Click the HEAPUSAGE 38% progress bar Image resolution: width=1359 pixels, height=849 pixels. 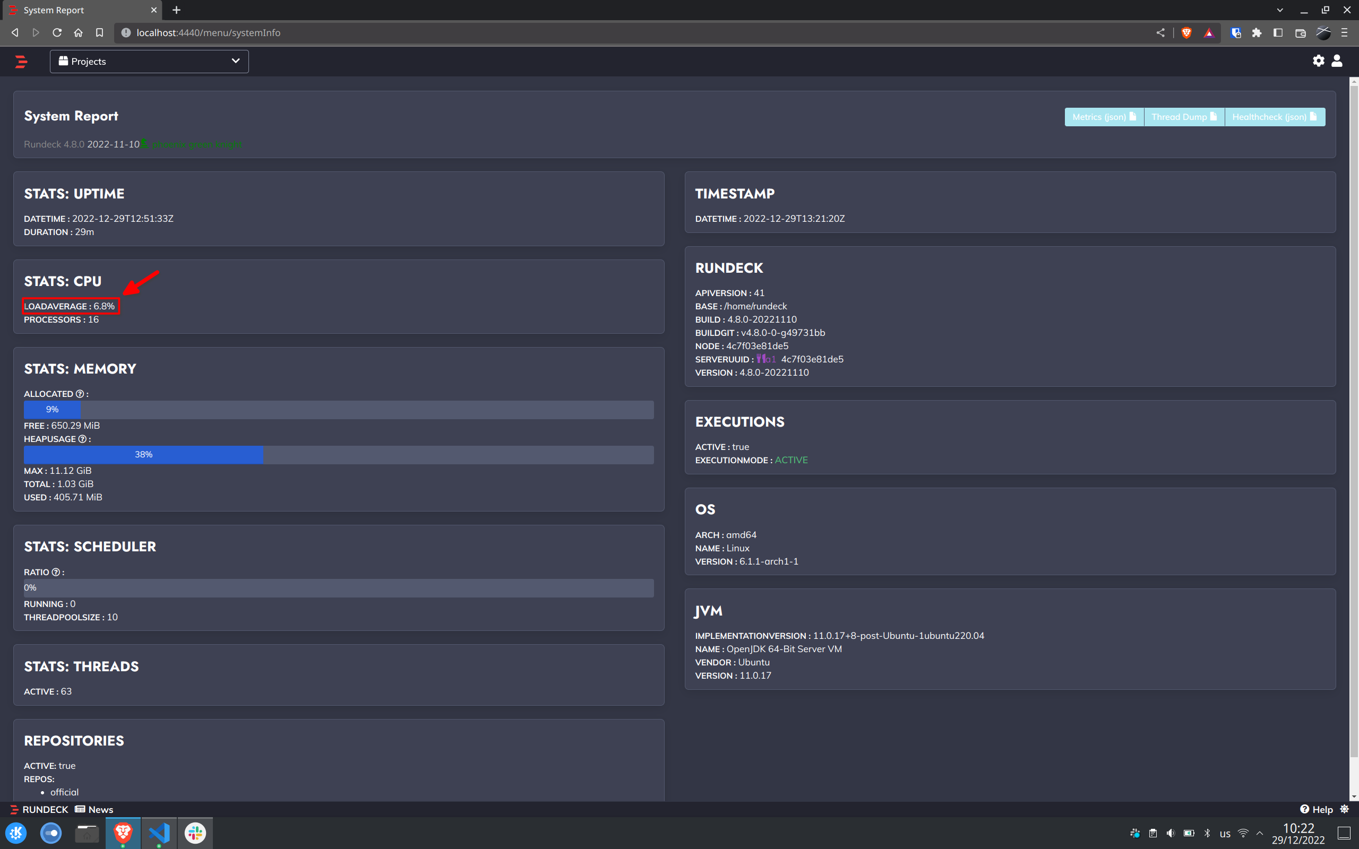(x=143, y=454)
